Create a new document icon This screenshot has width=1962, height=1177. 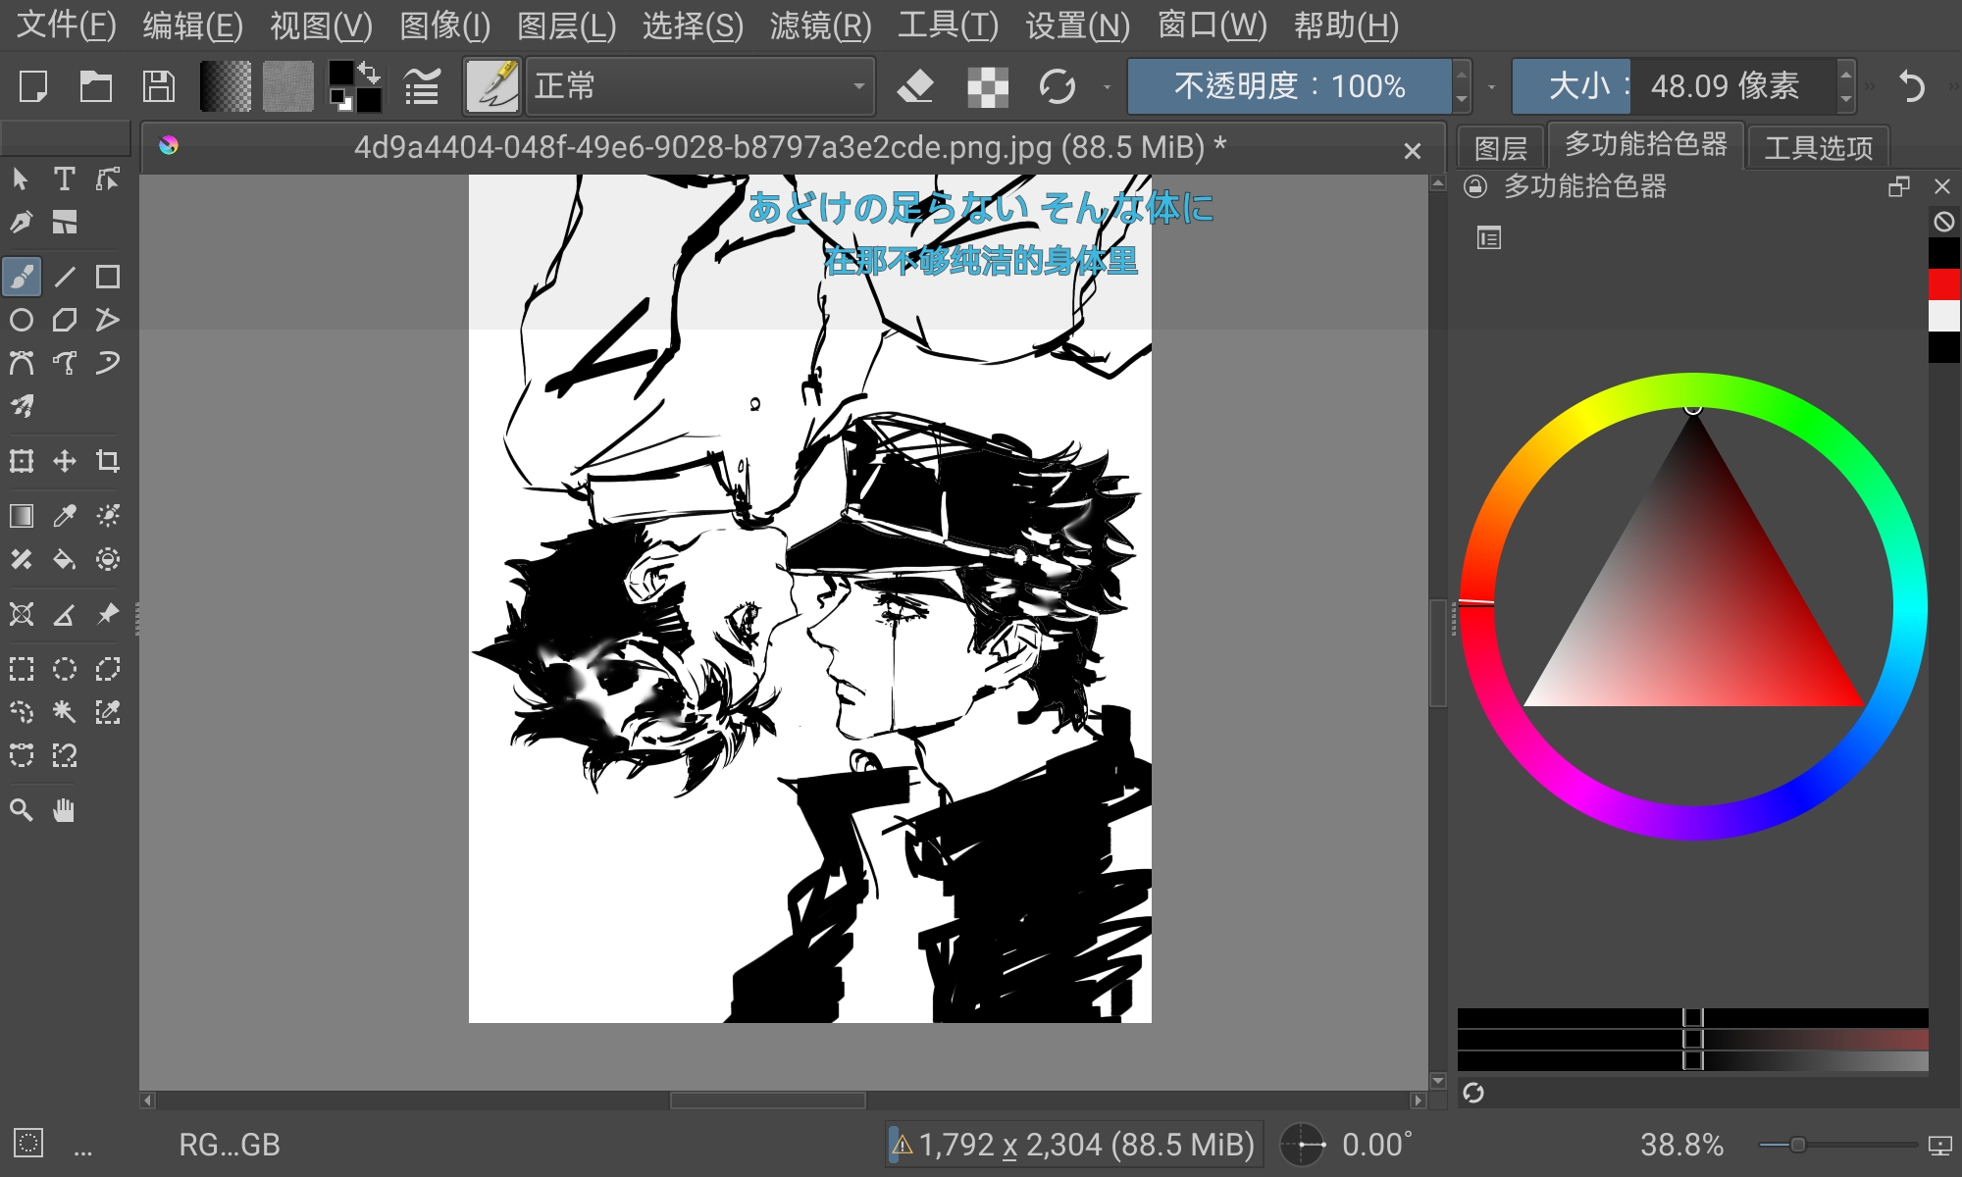click(33, 86)
